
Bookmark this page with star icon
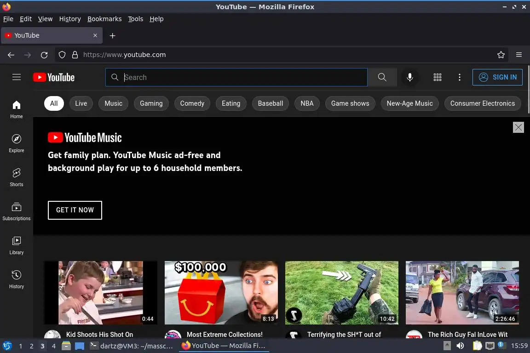click(x=501, y=55)
